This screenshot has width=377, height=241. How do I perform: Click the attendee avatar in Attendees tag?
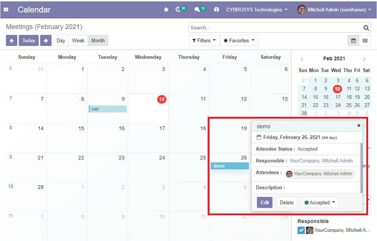289,174
